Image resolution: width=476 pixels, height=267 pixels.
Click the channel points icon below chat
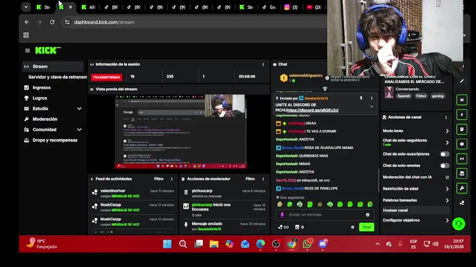[x=283, y=227]
